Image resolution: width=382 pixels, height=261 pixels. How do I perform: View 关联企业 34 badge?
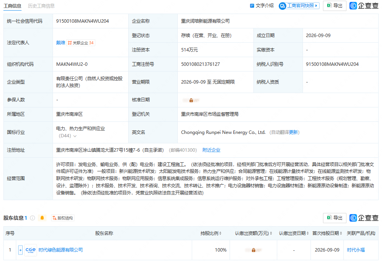coord(81,43)
